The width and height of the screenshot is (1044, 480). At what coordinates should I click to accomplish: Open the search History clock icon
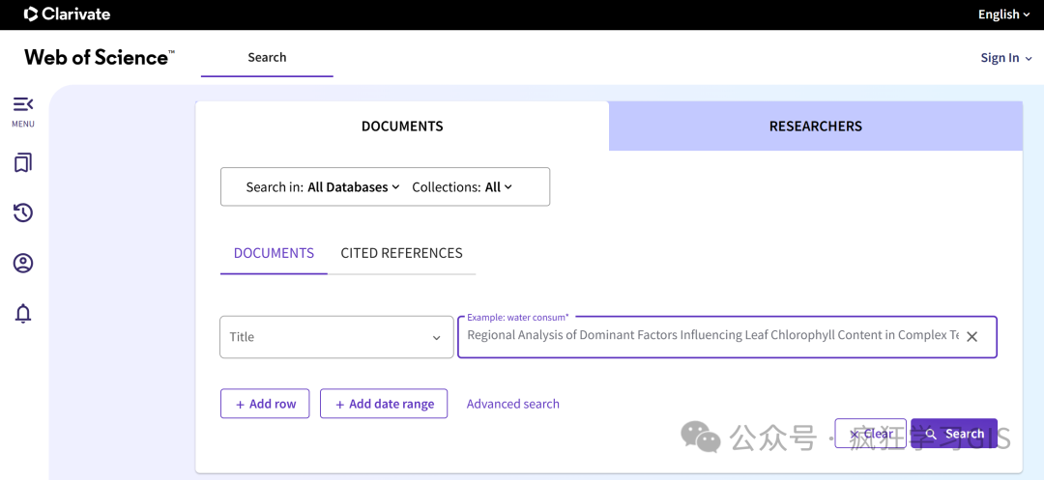[23, 212]
